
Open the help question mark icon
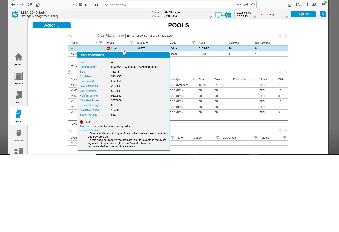tap(323, 14)
